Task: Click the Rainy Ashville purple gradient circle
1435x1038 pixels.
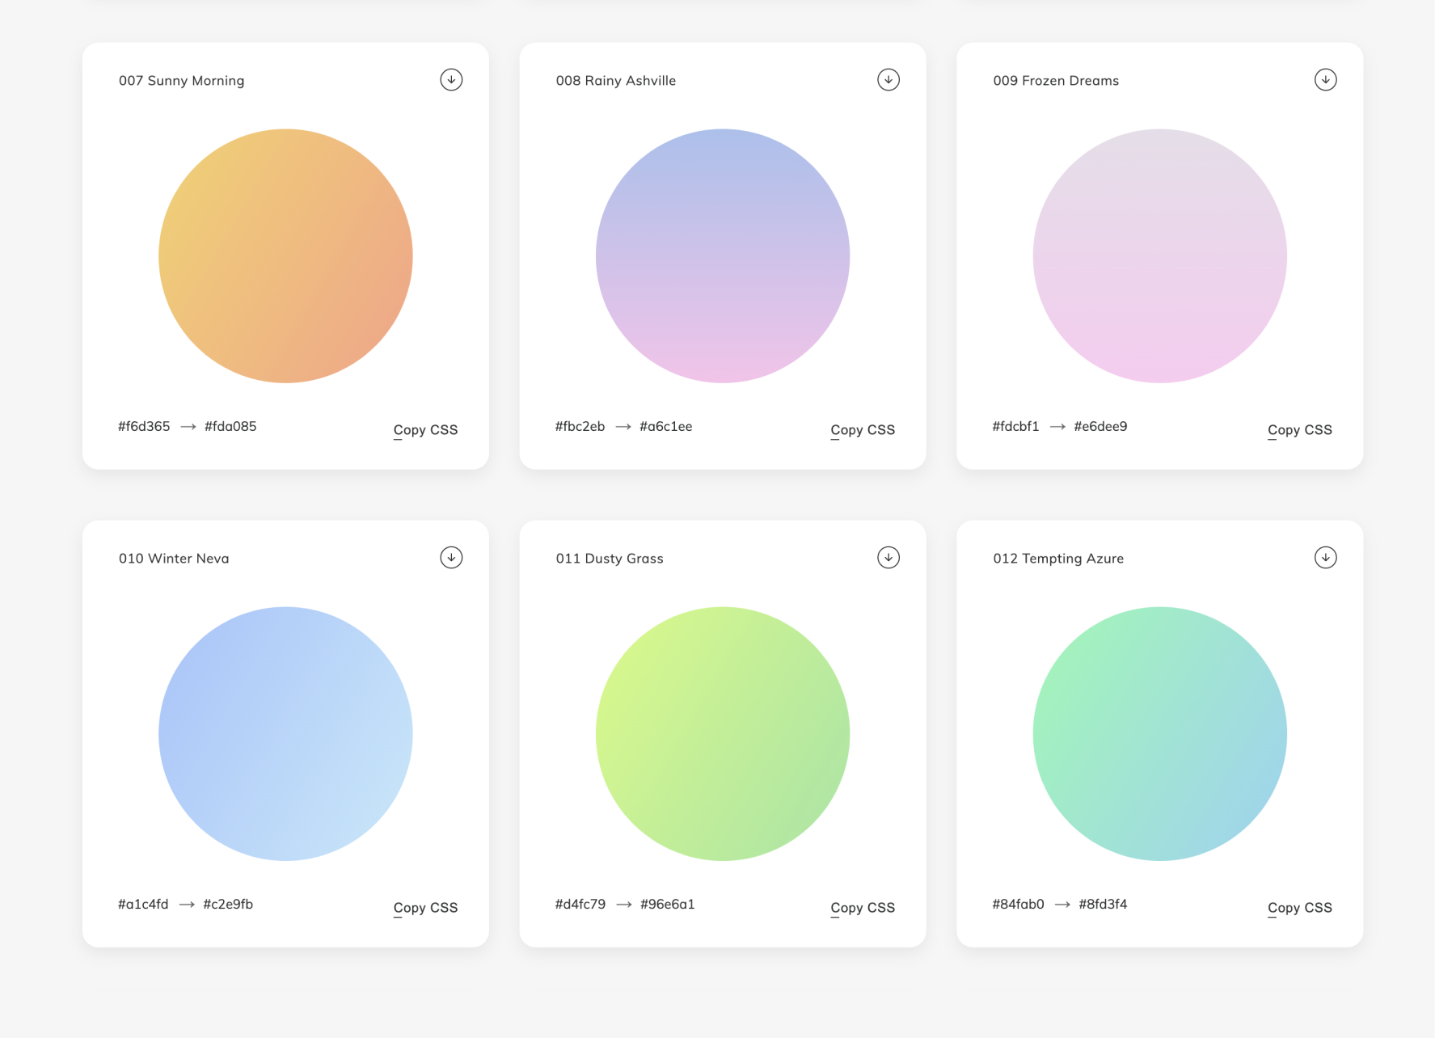Action: (x=723, y=255)
